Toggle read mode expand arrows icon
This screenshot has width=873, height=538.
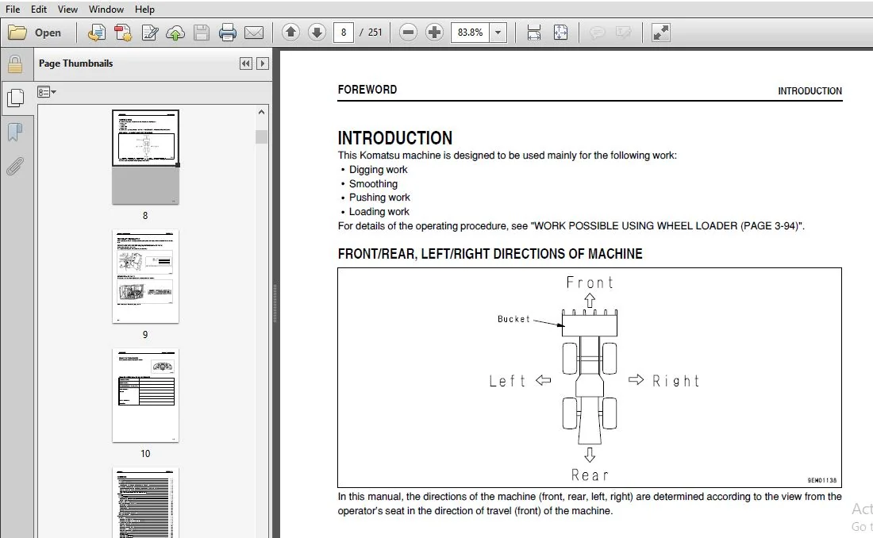(x=661, y=33)
